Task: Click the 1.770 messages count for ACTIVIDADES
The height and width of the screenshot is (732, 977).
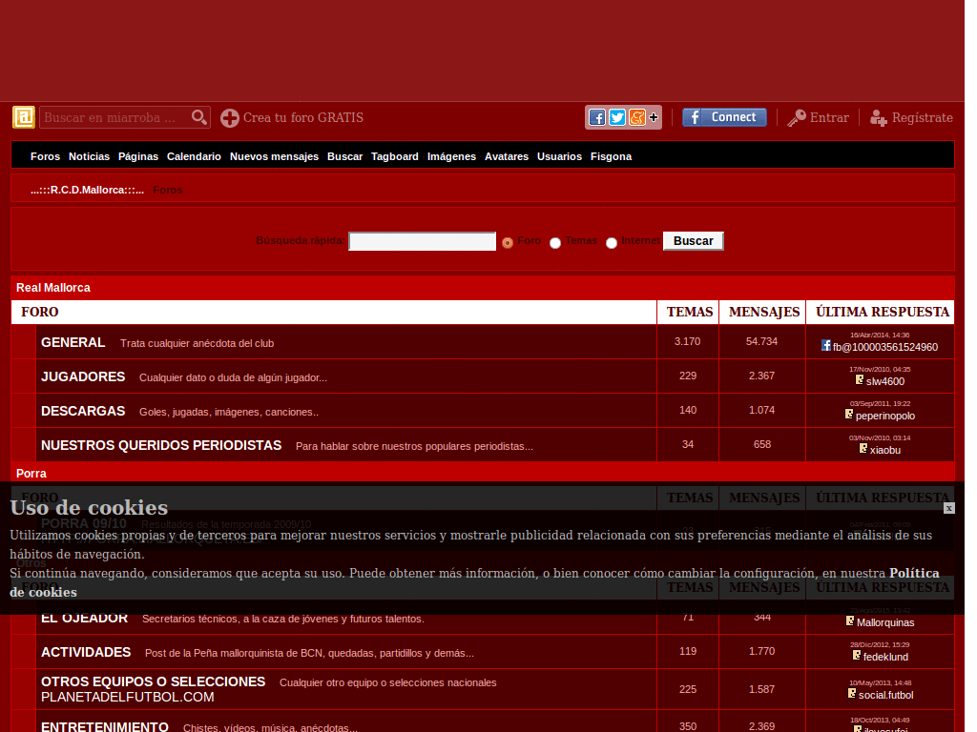Action: click(x=761, y=651)
